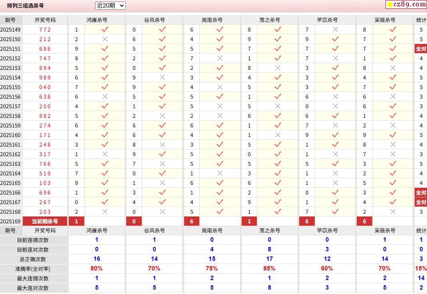
Task: Click gray cross for 谷风 in row 2025168
Action: coord(162,212)
